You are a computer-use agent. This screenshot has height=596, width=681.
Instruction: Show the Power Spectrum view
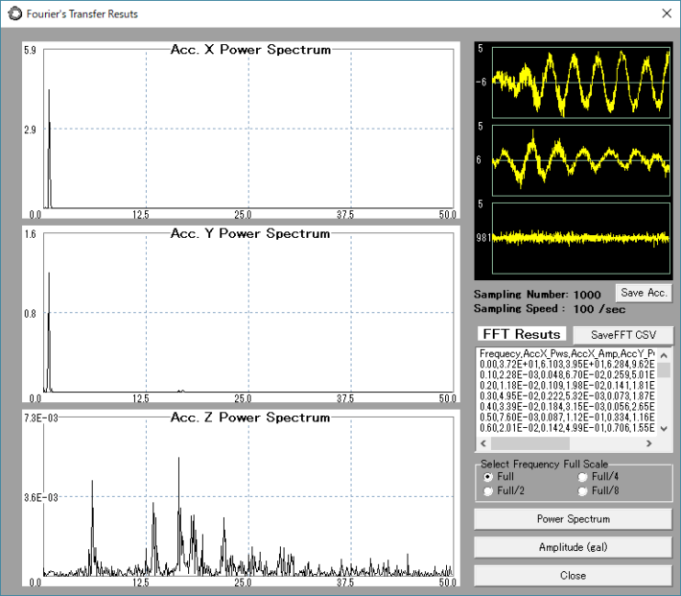(573, 519)
